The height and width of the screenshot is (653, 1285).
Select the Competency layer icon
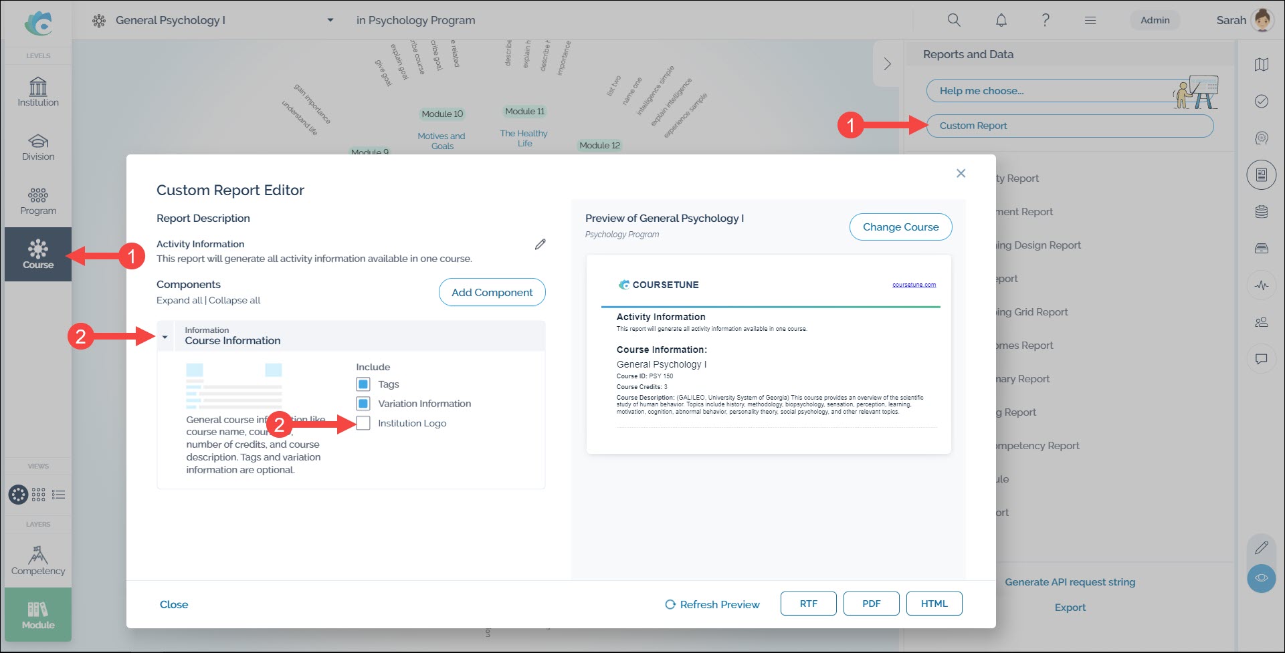tap(38, 560)
